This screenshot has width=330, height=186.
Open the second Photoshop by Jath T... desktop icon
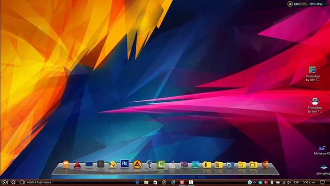(315, 105)
